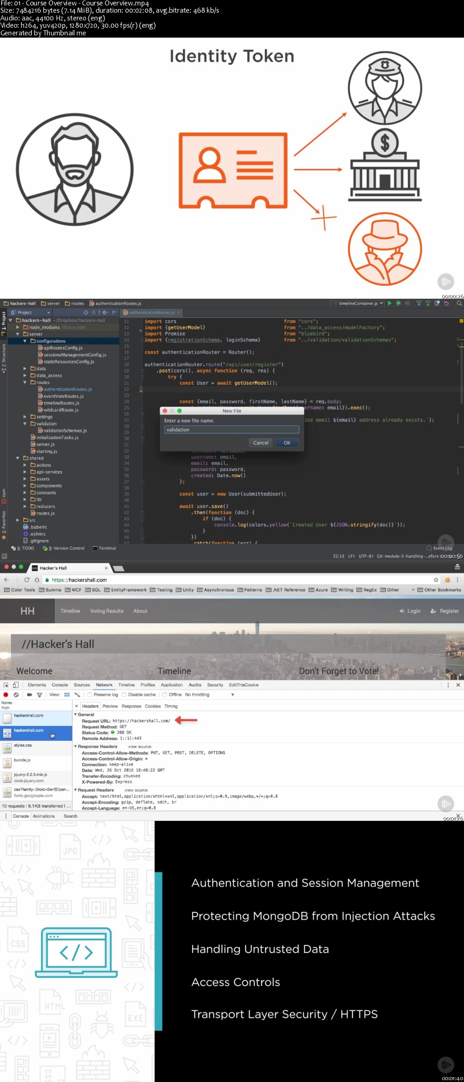Close the DevTools panel with X
Image resolution: width=464 pixels, height=1082 pixels.
pyautogui.click(x=458, y=685)
